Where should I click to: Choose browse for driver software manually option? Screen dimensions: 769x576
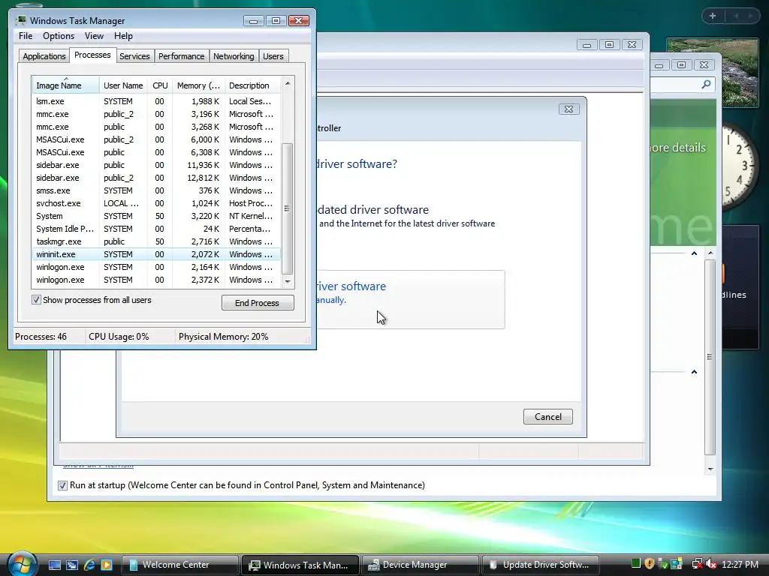point(411,299)
